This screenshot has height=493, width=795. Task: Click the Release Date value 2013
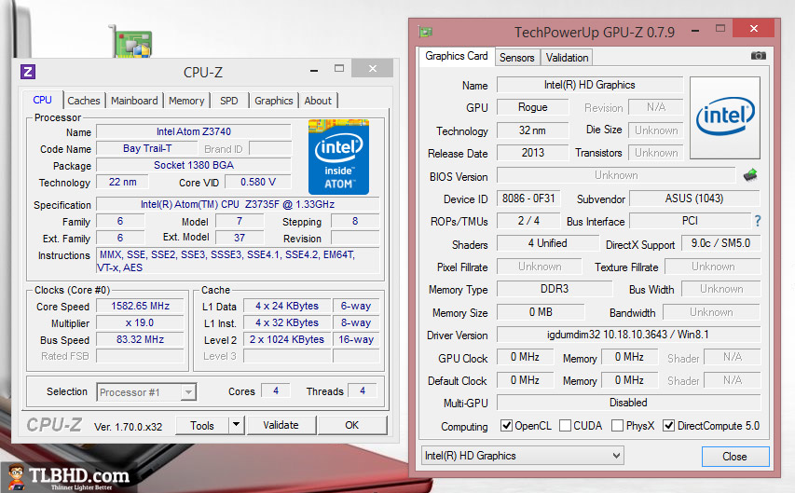click(532, 153)
